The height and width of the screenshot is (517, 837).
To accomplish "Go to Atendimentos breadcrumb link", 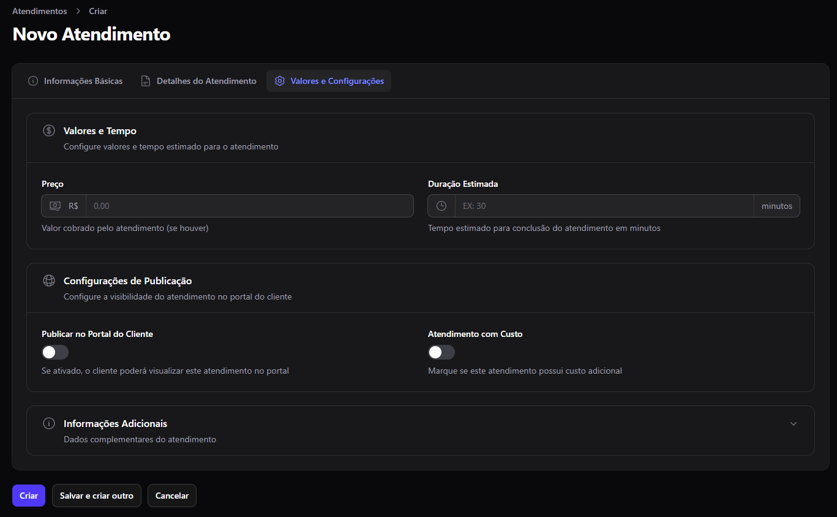I will pos(40,11).
